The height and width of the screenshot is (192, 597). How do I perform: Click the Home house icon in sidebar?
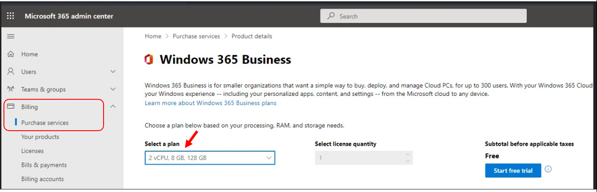11,54
